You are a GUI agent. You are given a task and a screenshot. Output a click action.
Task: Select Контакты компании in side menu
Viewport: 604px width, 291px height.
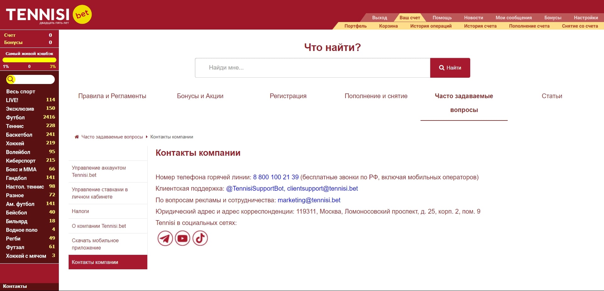coord(108,262)
